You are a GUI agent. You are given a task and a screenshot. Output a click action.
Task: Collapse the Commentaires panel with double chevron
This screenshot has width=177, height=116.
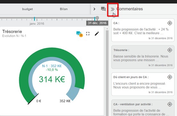112,9
